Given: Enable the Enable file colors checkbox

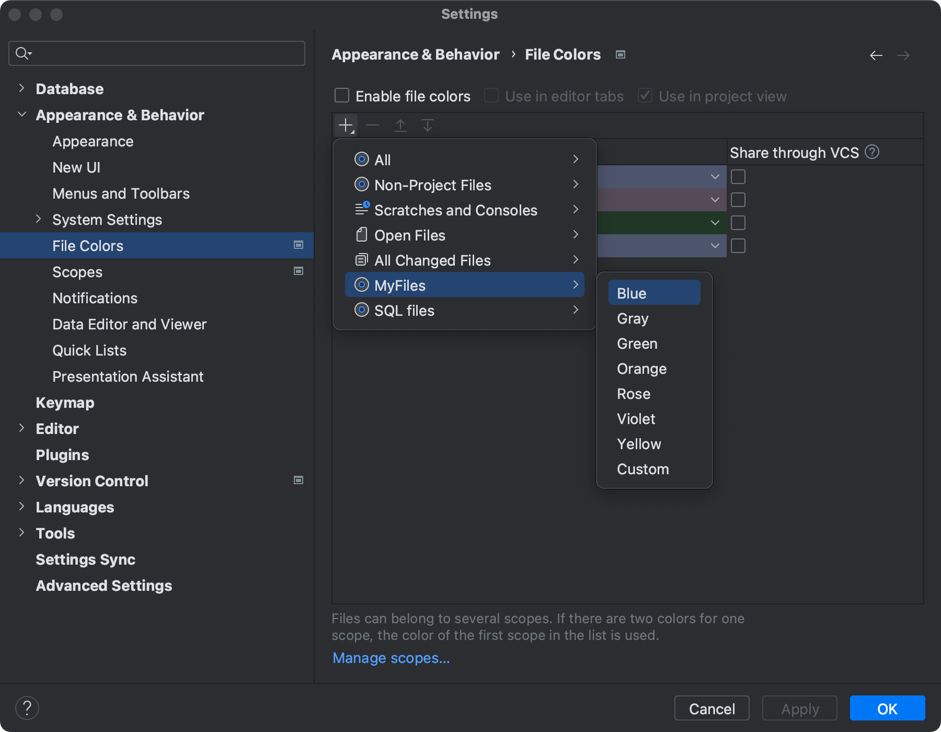Looking at the screenshot, I should [341, 96].
